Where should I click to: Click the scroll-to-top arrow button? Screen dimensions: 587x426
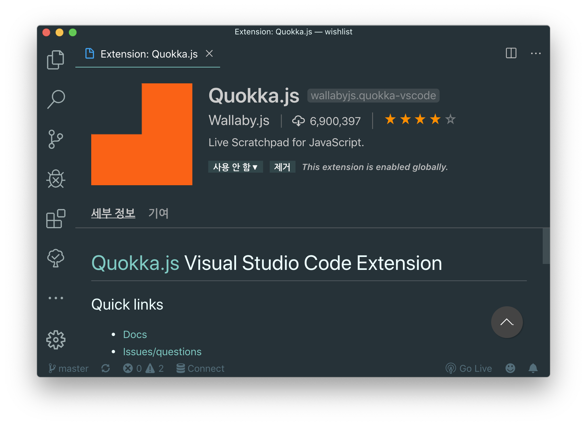507,322
